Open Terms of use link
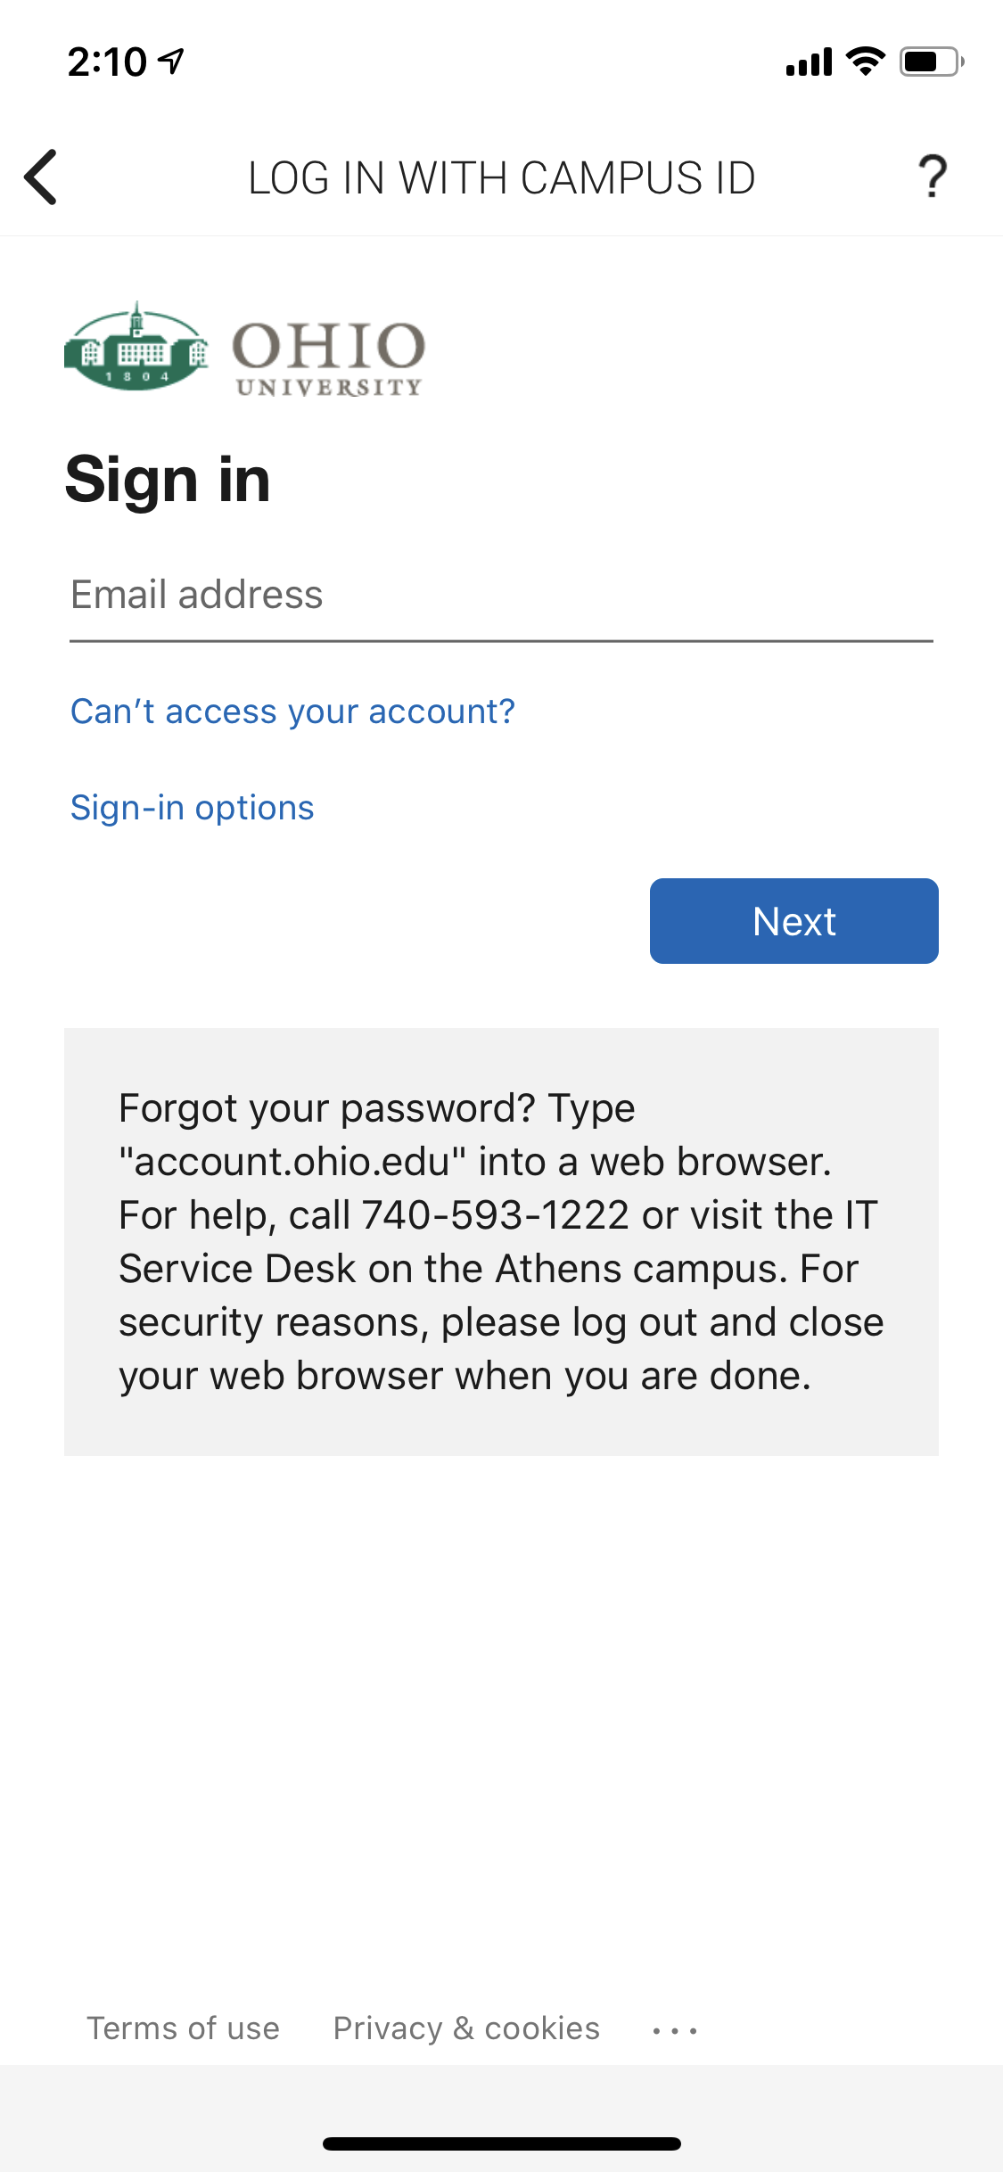1003x2172 pixels. 183,2028
